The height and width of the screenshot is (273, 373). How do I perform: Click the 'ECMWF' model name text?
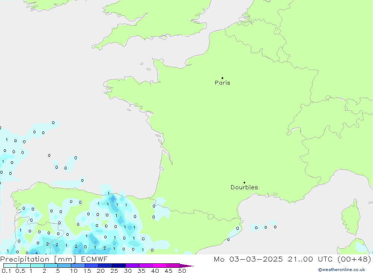[x=94, y=259]
